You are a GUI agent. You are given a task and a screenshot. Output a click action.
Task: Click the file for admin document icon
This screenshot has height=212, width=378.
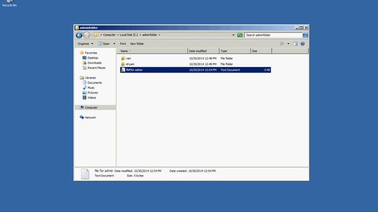coord(123,69)
